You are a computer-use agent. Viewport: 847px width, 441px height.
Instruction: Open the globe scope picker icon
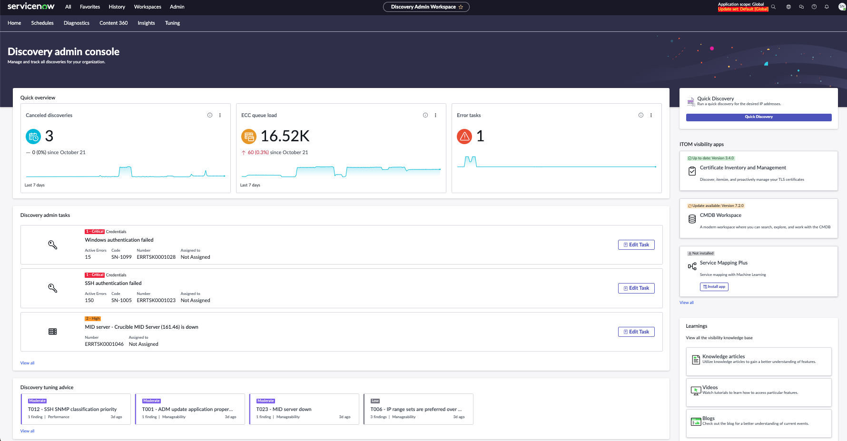pyautogui.click(x=788, y=7)
